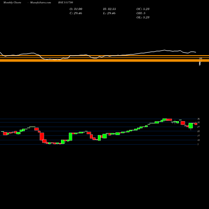The image size is (209, 209).
Task: Click the price axis label 32
Action: (199, 122)
